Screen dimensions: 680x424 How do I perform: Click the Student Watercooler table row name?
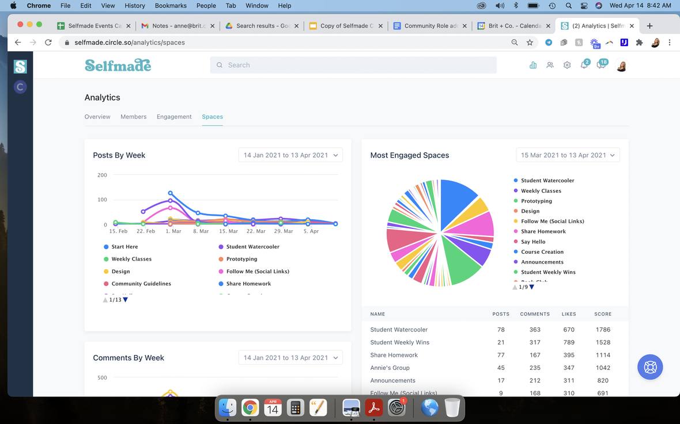point(399,330)
